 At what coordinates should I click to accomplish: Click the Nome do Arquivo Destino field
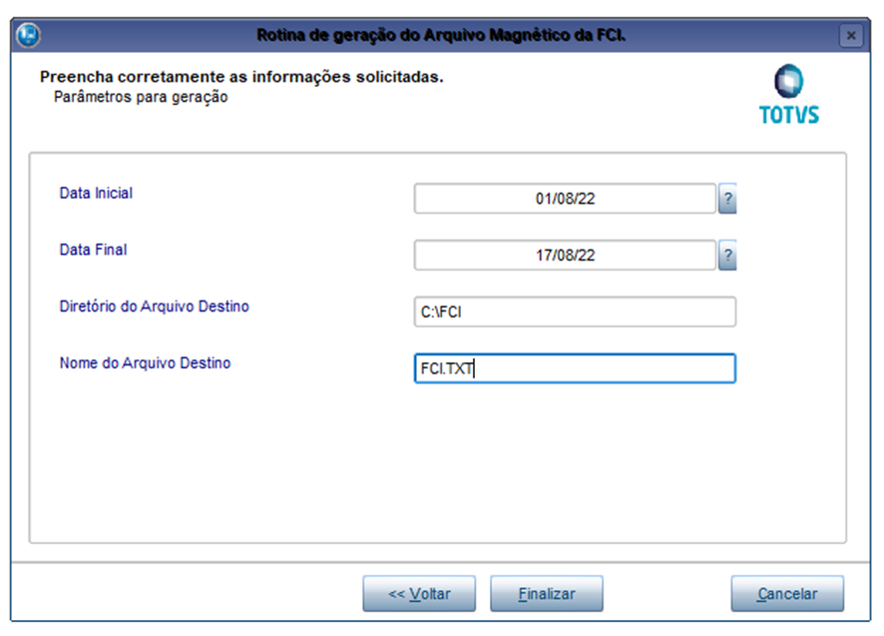click(x=575, y=368)
